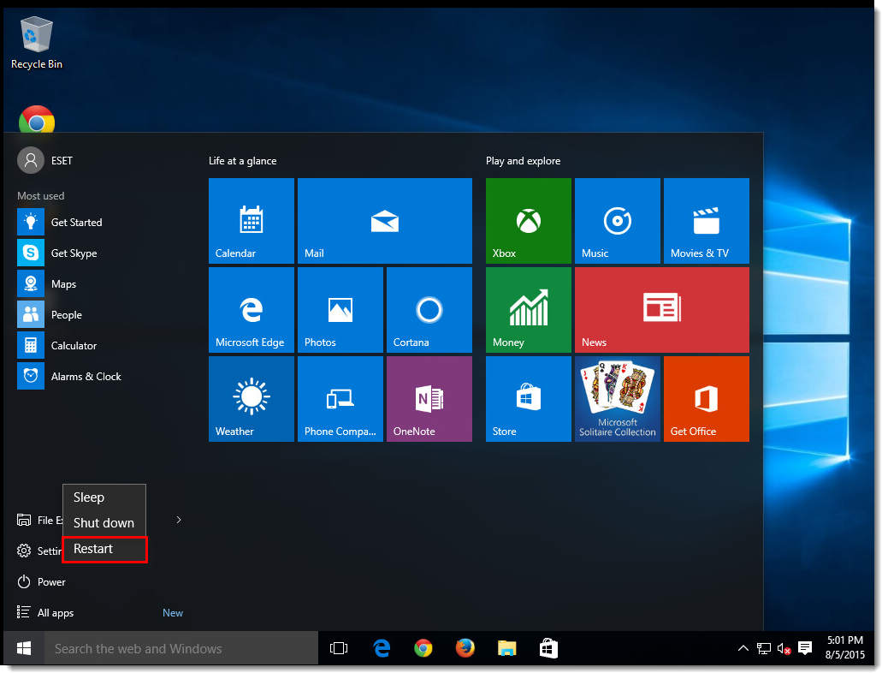The image size is (882, 673).
Task: Open Get Started from Most used
Action: pyautogui.click(x=76, y=223)
